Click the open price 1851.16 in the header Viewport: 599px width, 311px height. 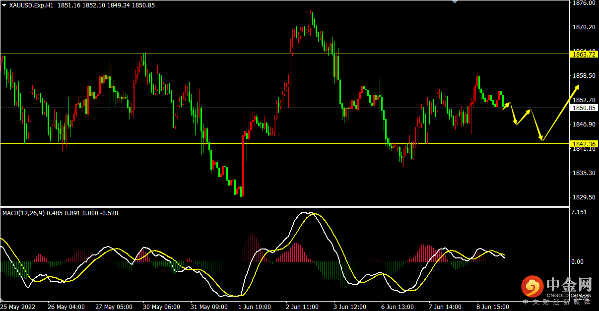click(x=69, y=5)
